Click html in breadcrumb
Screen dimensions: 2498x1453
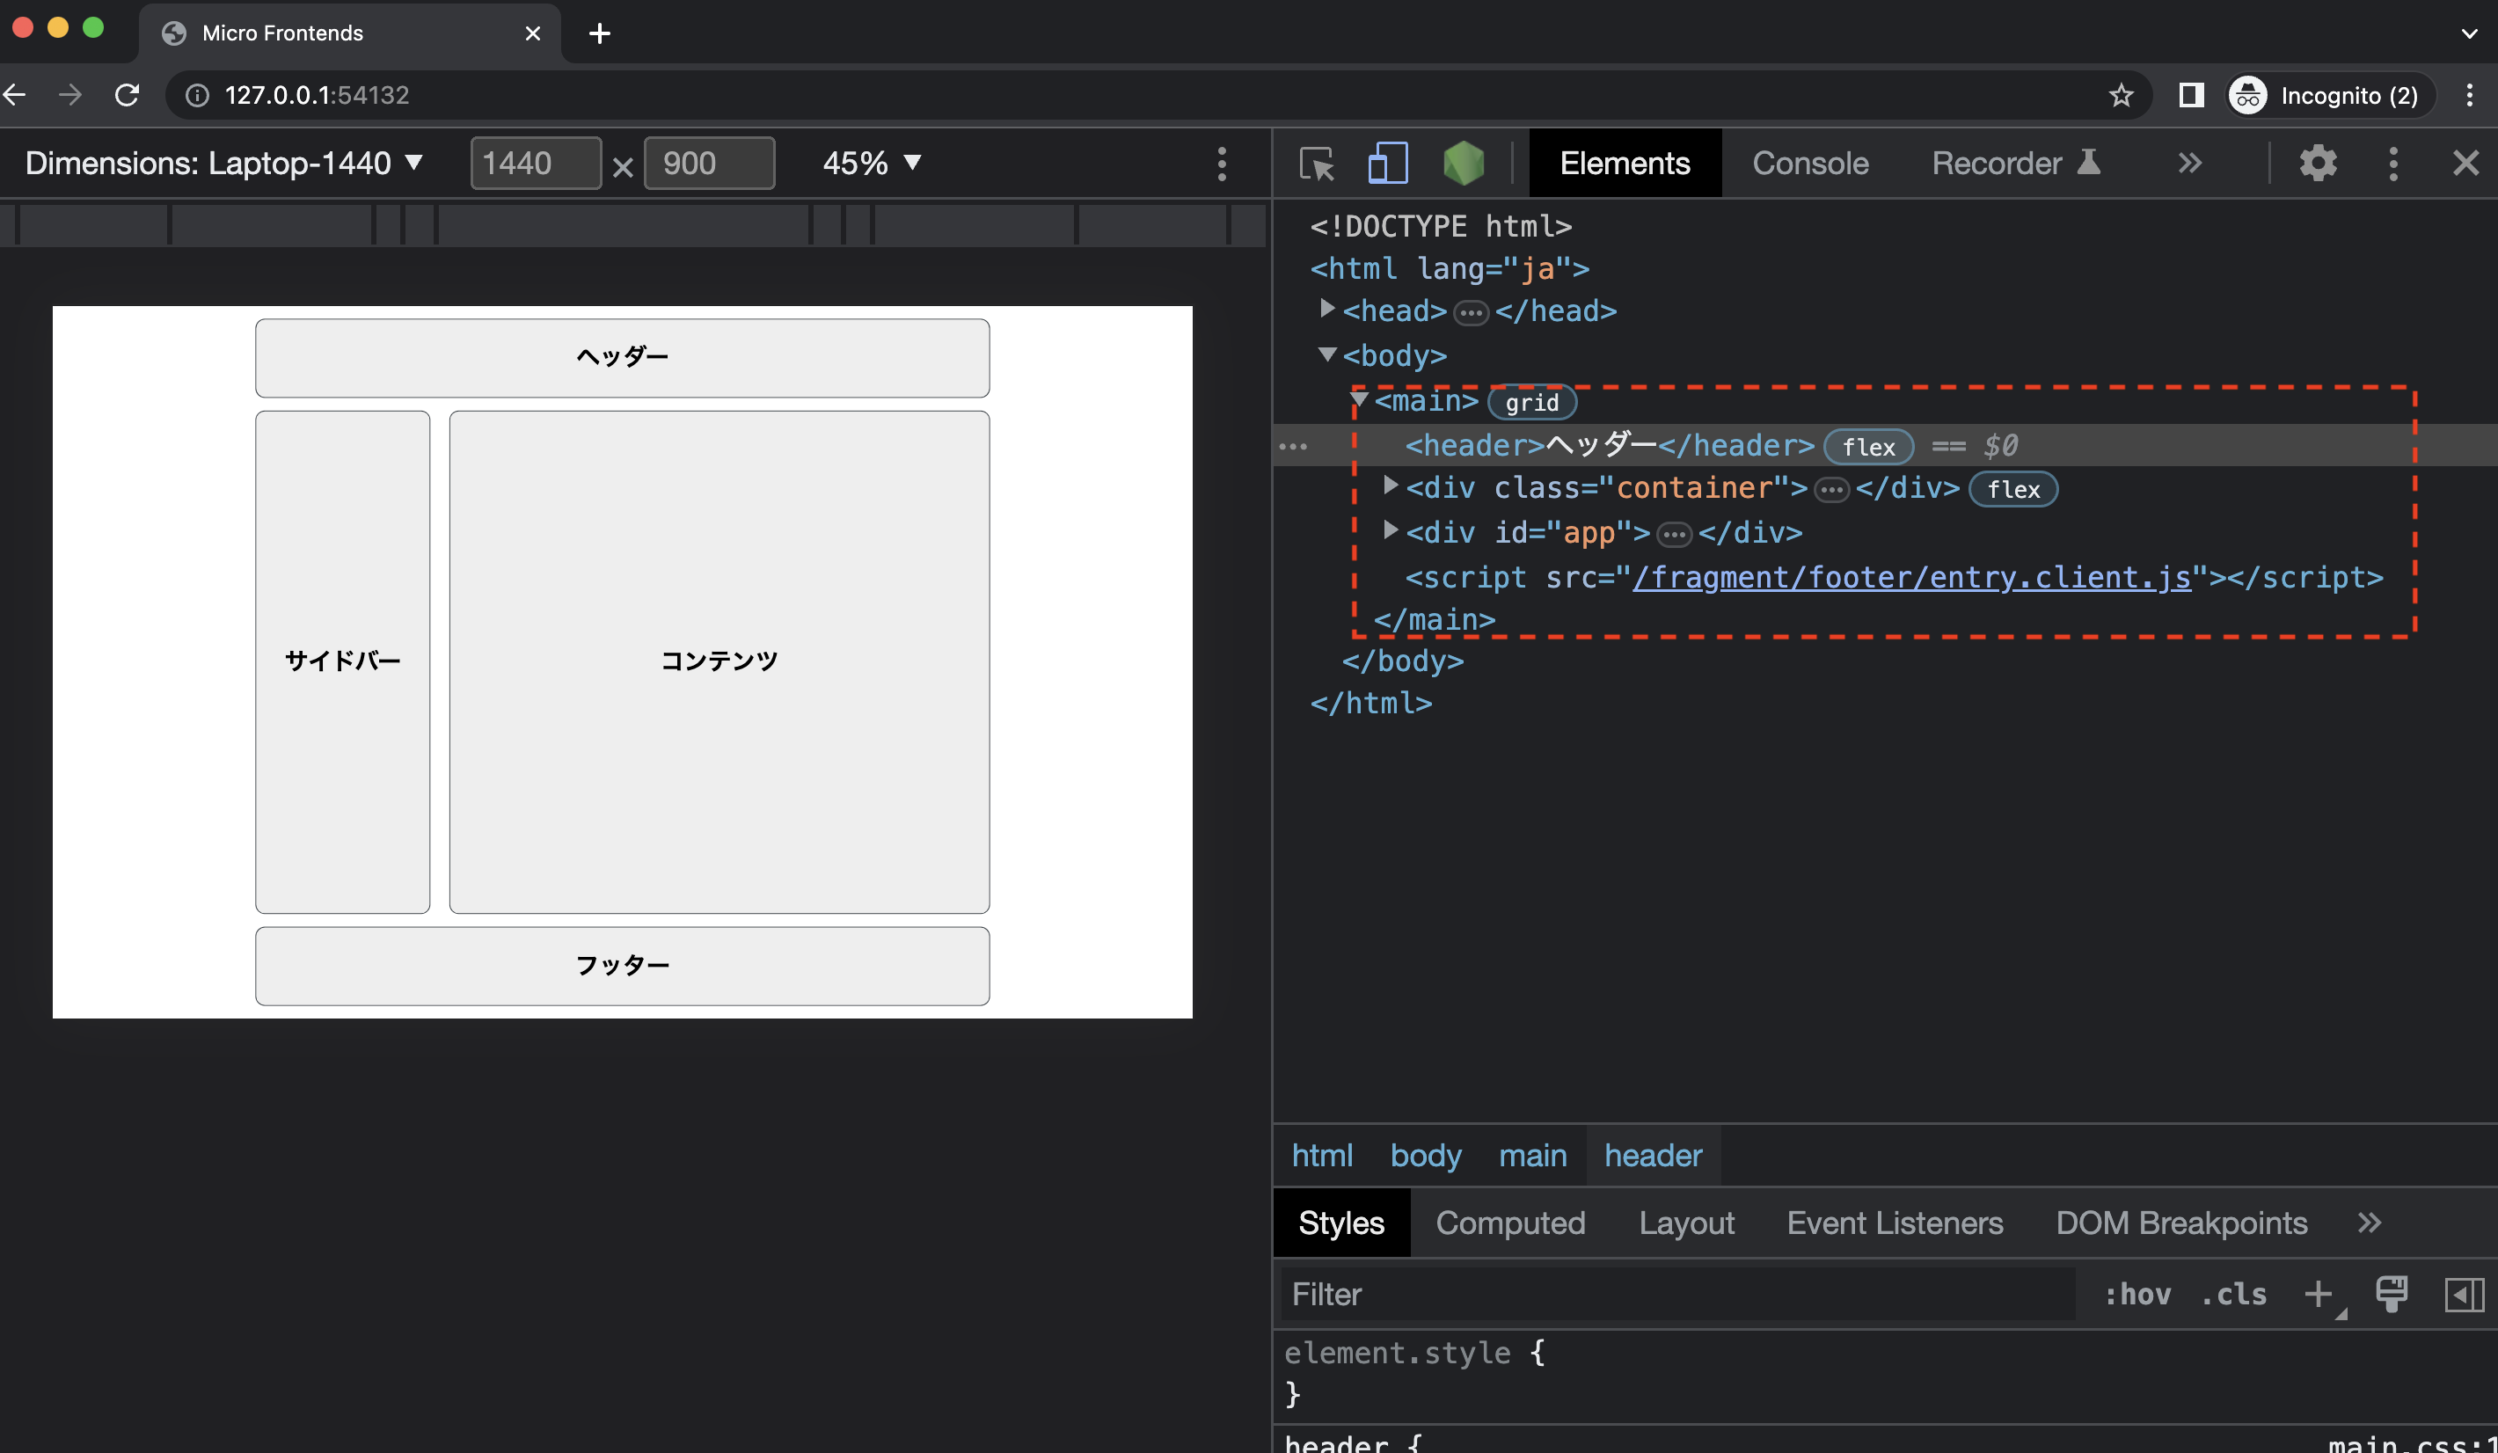(x=1321, y=1156)
